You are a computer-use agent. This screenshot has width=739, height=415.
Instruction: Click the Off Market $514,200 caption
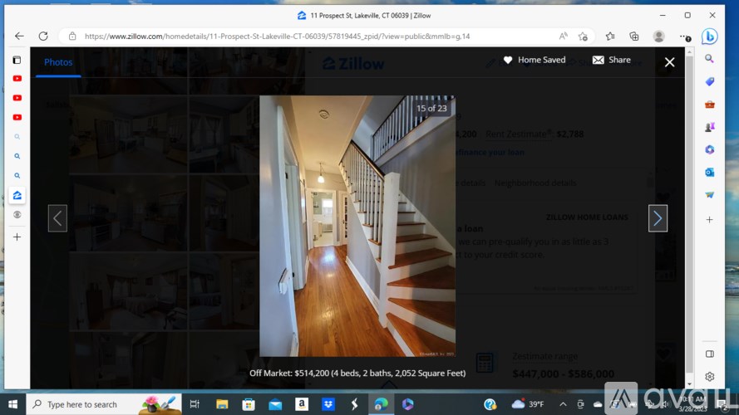[x=357, y=373]
